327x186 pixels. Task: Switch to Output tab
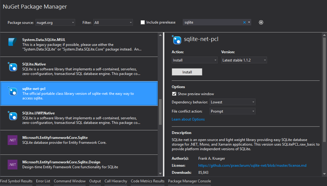coord(95,181)
